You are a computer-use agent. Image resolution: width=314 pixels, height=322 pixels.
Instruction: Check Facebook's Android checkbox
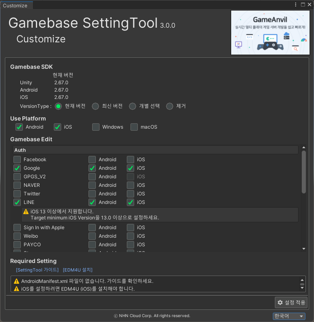(92, 160)
